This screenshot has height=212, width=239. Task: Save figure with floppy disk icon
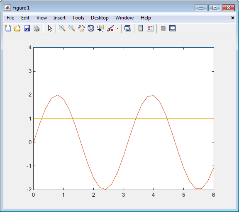click(x=27, y=28)
